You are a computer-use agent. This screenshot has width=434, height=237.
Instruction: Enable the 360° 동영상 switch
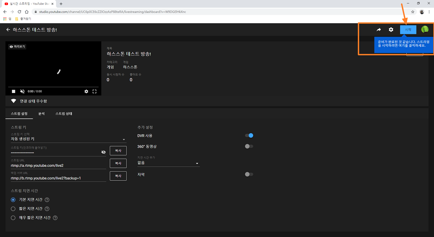coord(249,146)
